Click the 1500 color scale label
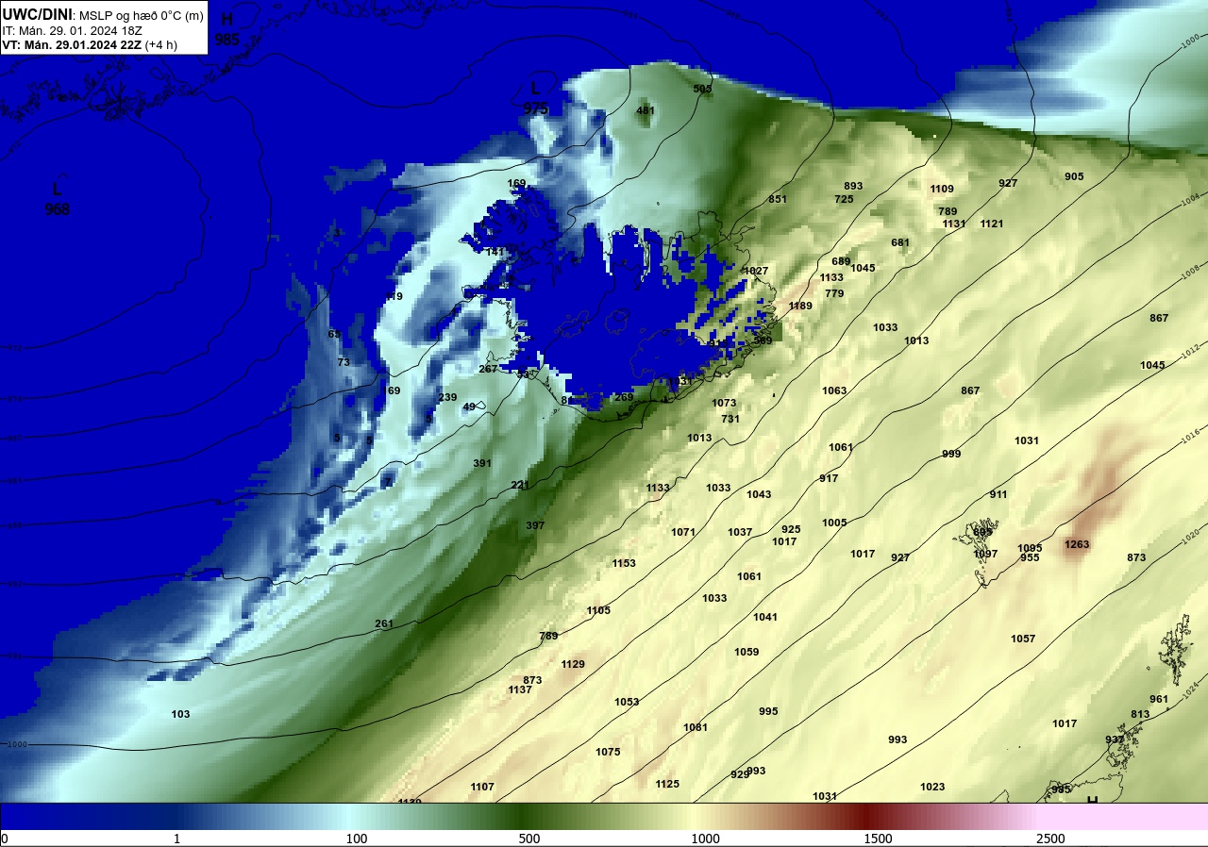 [878, 839]
